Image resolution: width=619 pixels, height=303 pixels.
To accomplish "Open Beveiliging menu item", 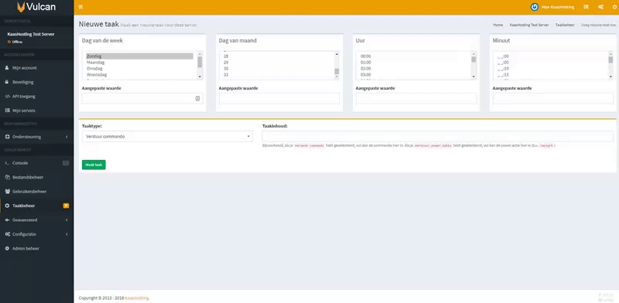I will pyautogui.click(x=36, y=82).
